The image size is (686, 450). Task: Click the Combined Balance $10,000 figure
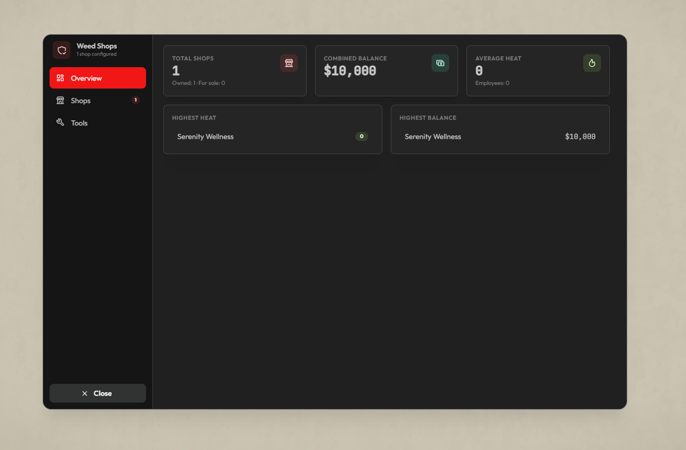click(350, 71)
